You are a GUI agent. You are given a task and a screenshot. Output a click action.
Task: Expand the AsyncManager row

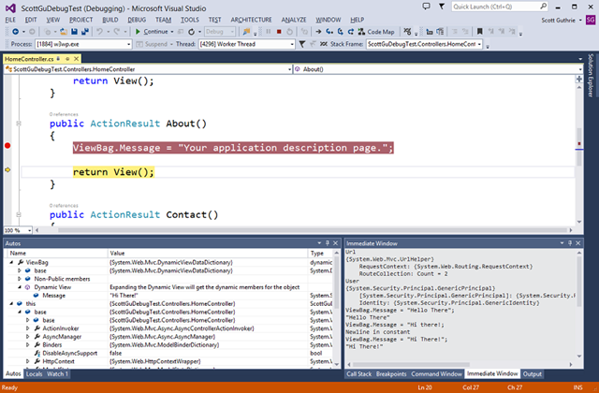tap(28, 337)
